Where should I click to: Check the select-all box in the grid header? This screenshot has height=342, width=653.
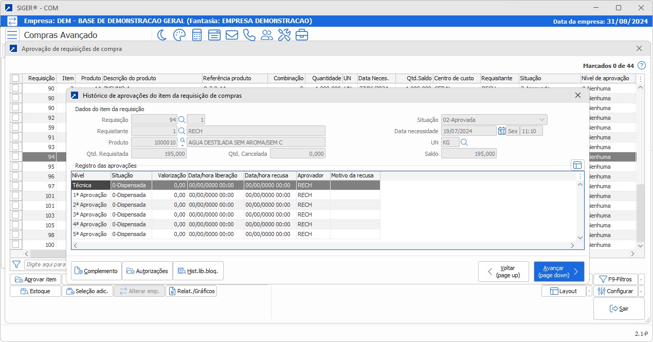tap(14, 78)
